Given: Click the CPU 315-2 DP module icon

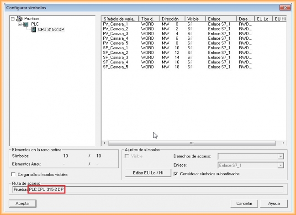Looking at the screenshot, I should (x=34, y=30).
